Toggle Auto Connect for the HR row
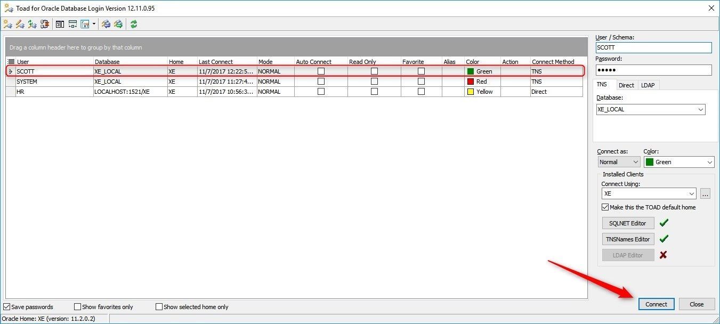 (x=321, y=92)
